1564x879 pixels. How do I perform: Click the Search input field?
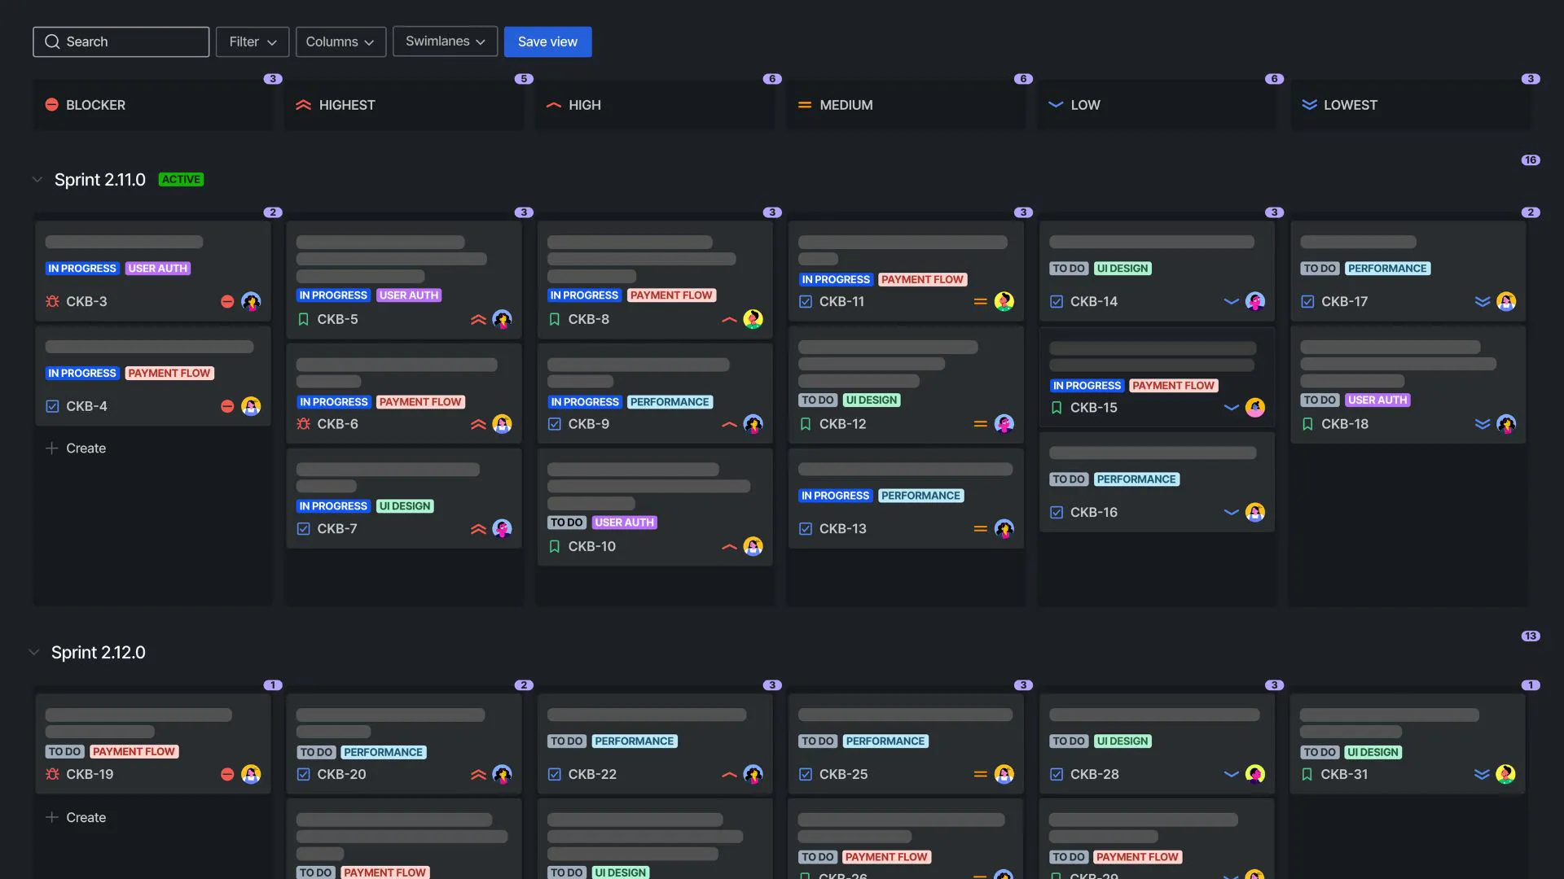(x=121, y=42)
